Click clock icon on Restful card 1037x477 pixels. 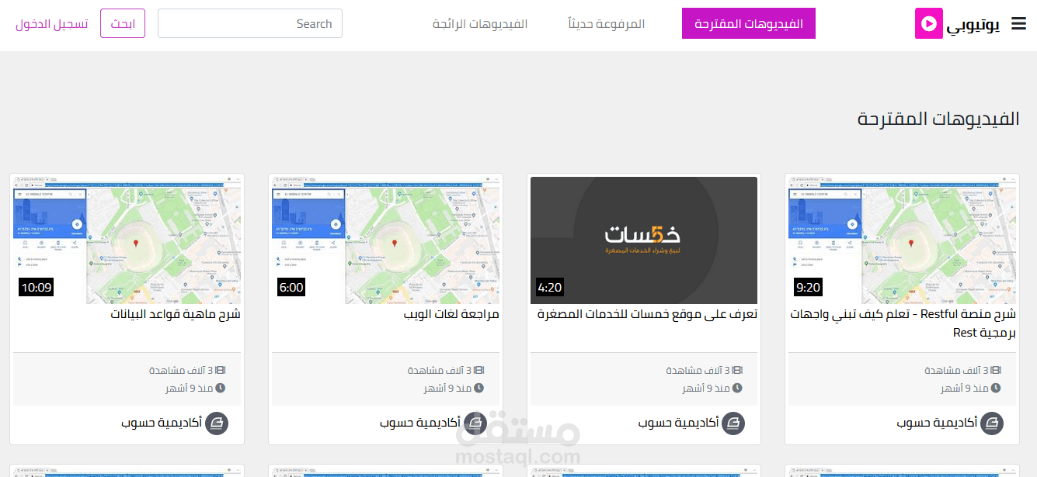996,388
